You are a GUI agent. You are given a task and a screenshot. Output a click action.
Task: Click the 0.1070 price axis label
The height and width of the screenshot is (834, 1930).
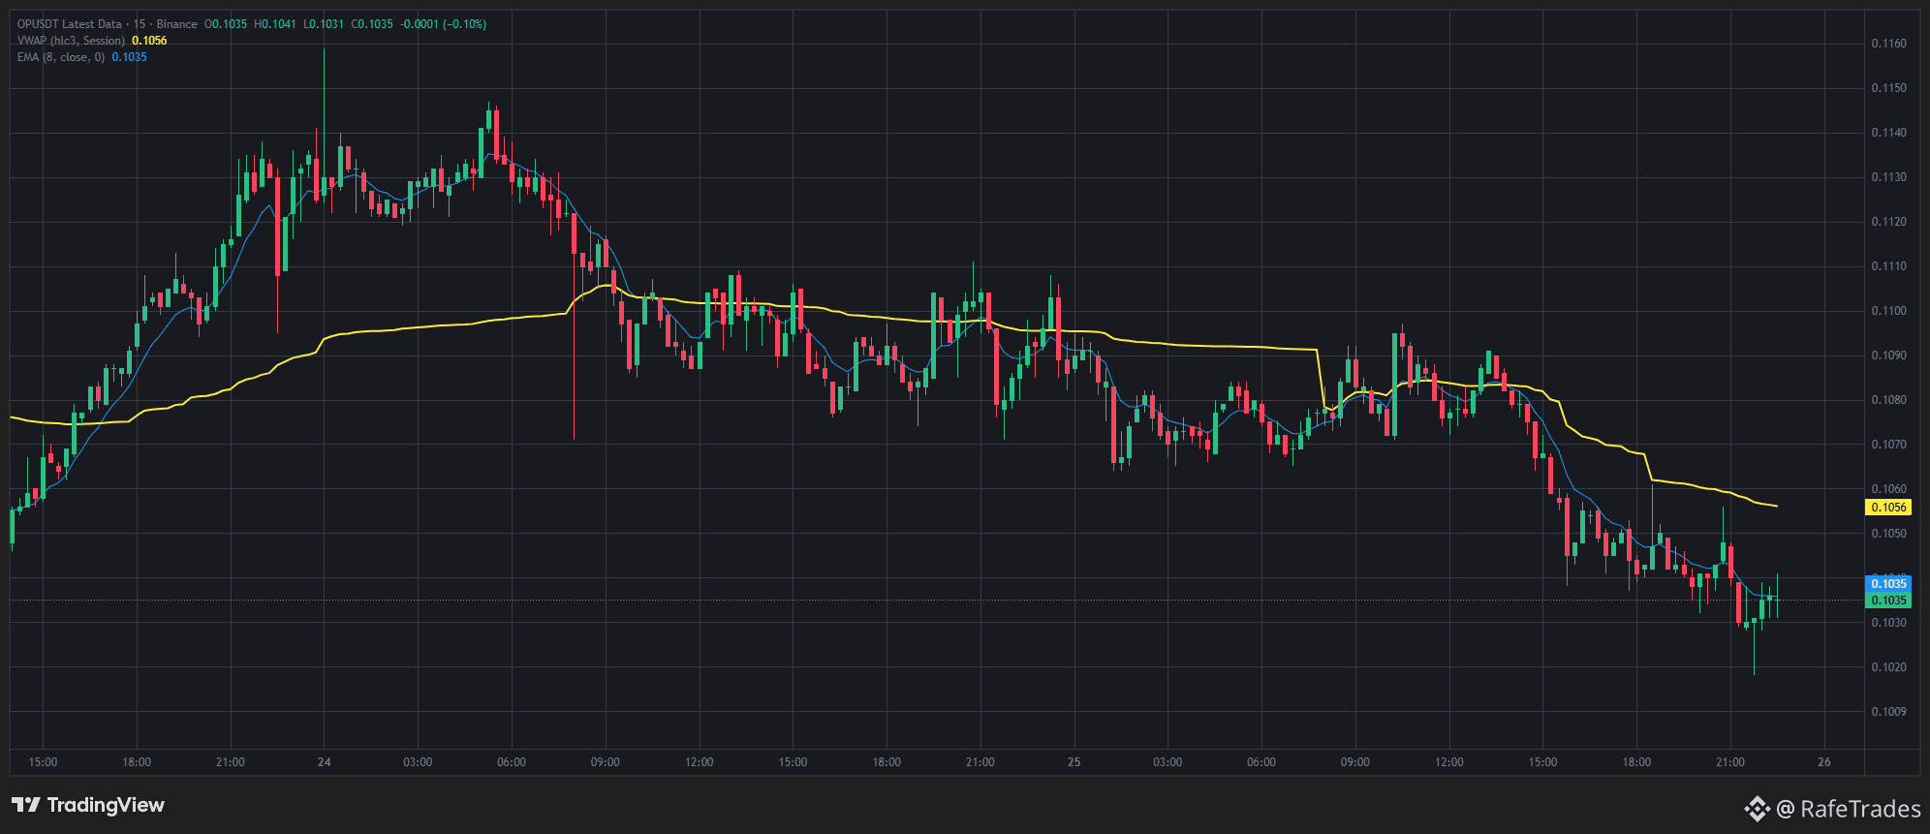point(1888,445)
